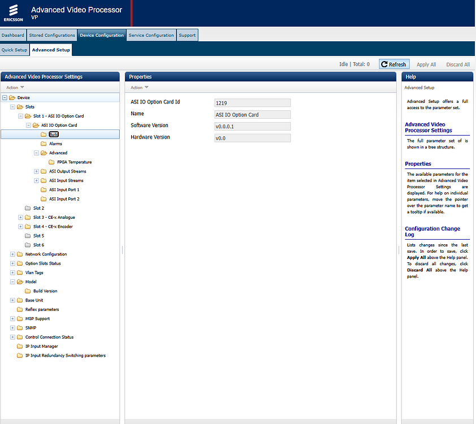The image size is (476, 424).
Task: Click the Discard All button
Action: click(x=458, y=64)
